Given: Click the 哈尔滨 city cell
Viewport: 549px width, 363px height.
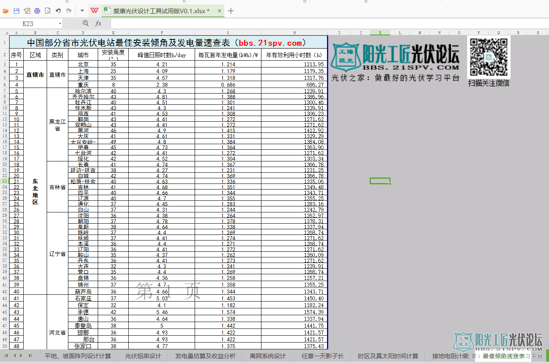Looking at the screenshot, I should click(x=83, y=91).
